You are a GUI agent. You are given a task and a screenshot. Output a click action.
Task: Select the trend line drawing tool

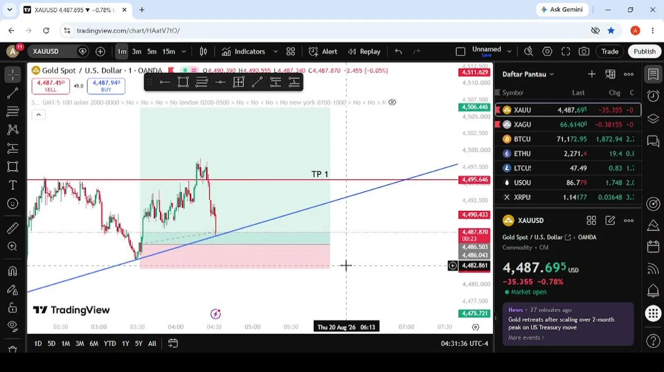[13, 94]
